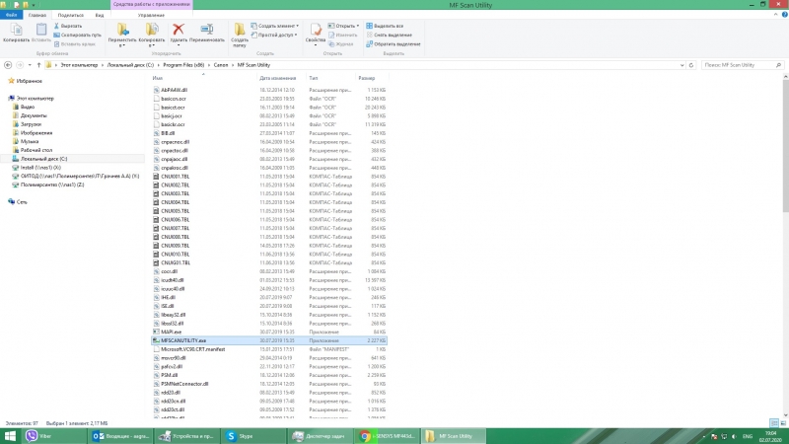Image resolution: width=789 pixels, height=444 pixels.
Task: Select Local disk (C:) in navigation pane
Action: [x=42, y=158]
